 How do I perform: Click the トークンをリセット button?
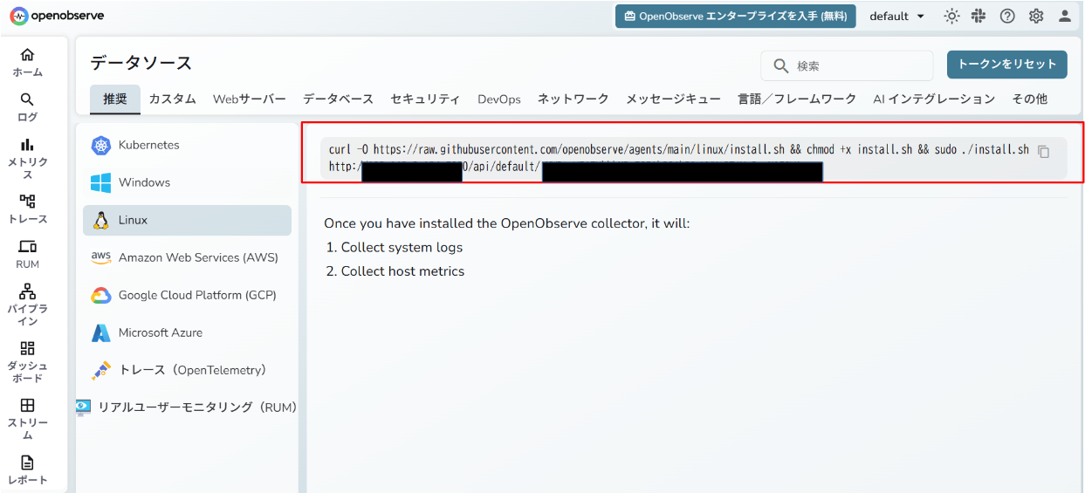[x=1006, y=65]
